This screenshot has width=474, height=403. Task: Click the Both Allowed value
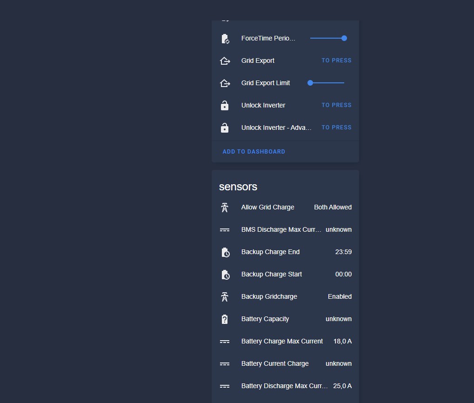(x=333, y=208)
